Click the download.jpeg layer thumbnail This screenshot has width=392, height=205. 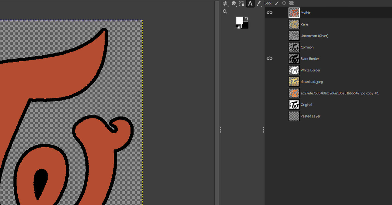point(294,82)
